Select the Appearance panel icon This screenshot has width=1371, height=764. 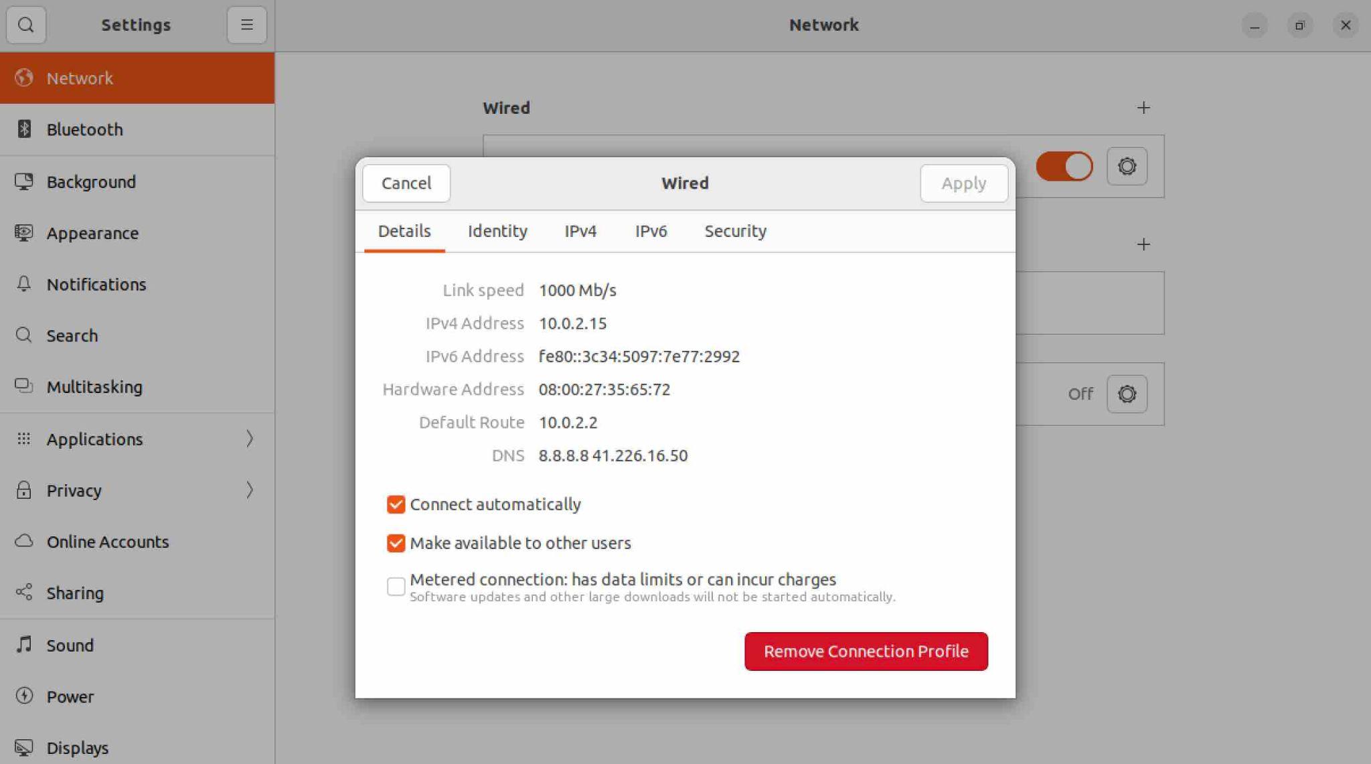point(25,232)
